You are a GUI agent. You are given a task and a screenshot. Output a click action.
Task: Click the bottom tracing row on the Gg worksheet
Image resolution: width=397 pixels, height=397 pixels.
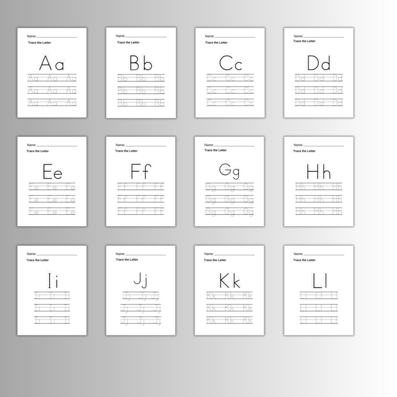pos(229,211)
